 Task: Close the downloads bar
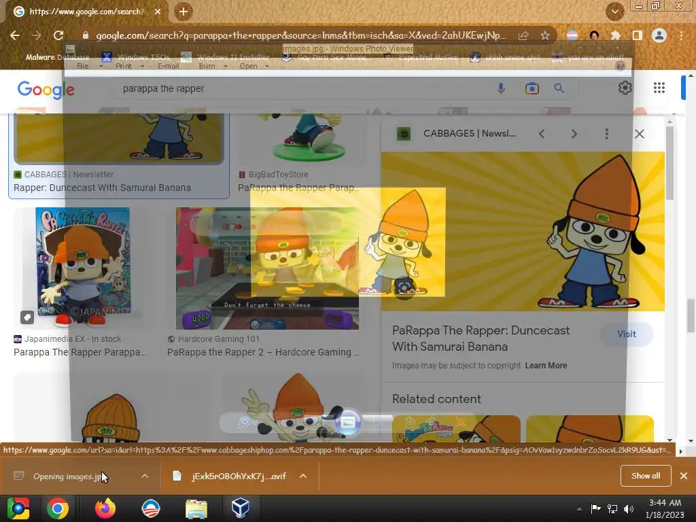pos(684,476)
